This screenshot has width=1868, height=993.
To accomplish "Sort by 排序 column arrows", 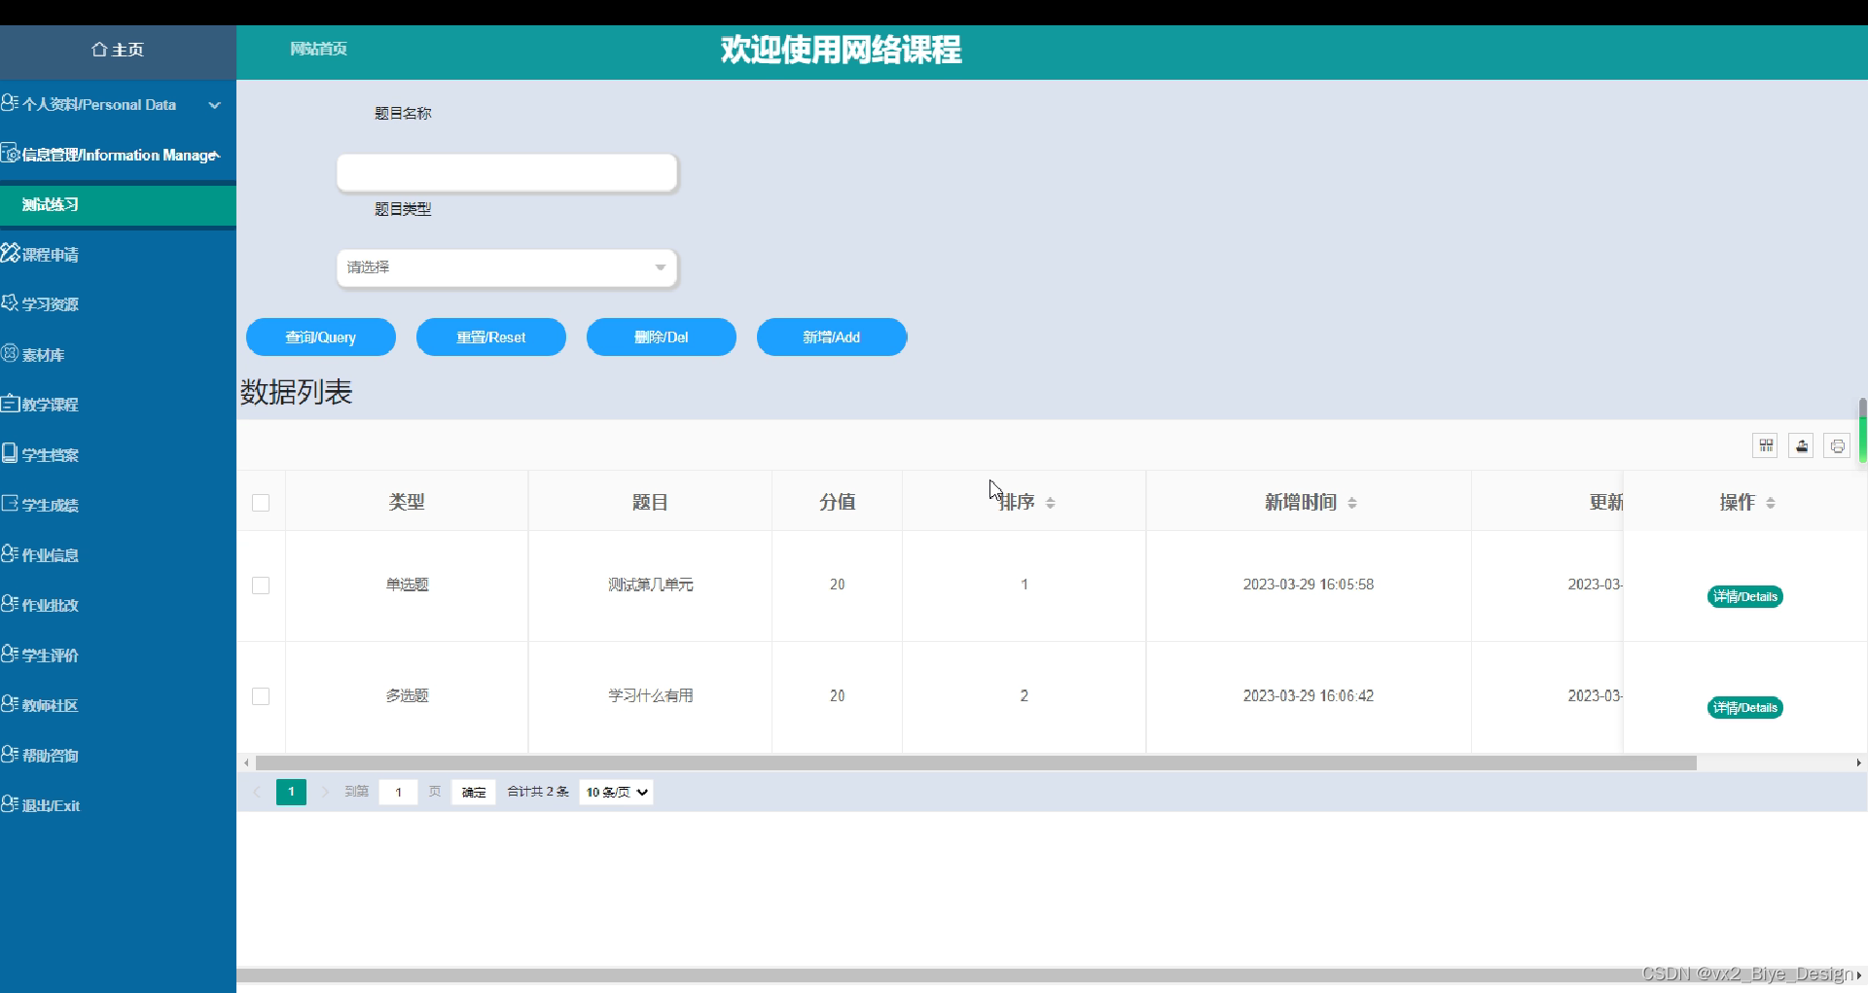I will [x=1051, y=503].
